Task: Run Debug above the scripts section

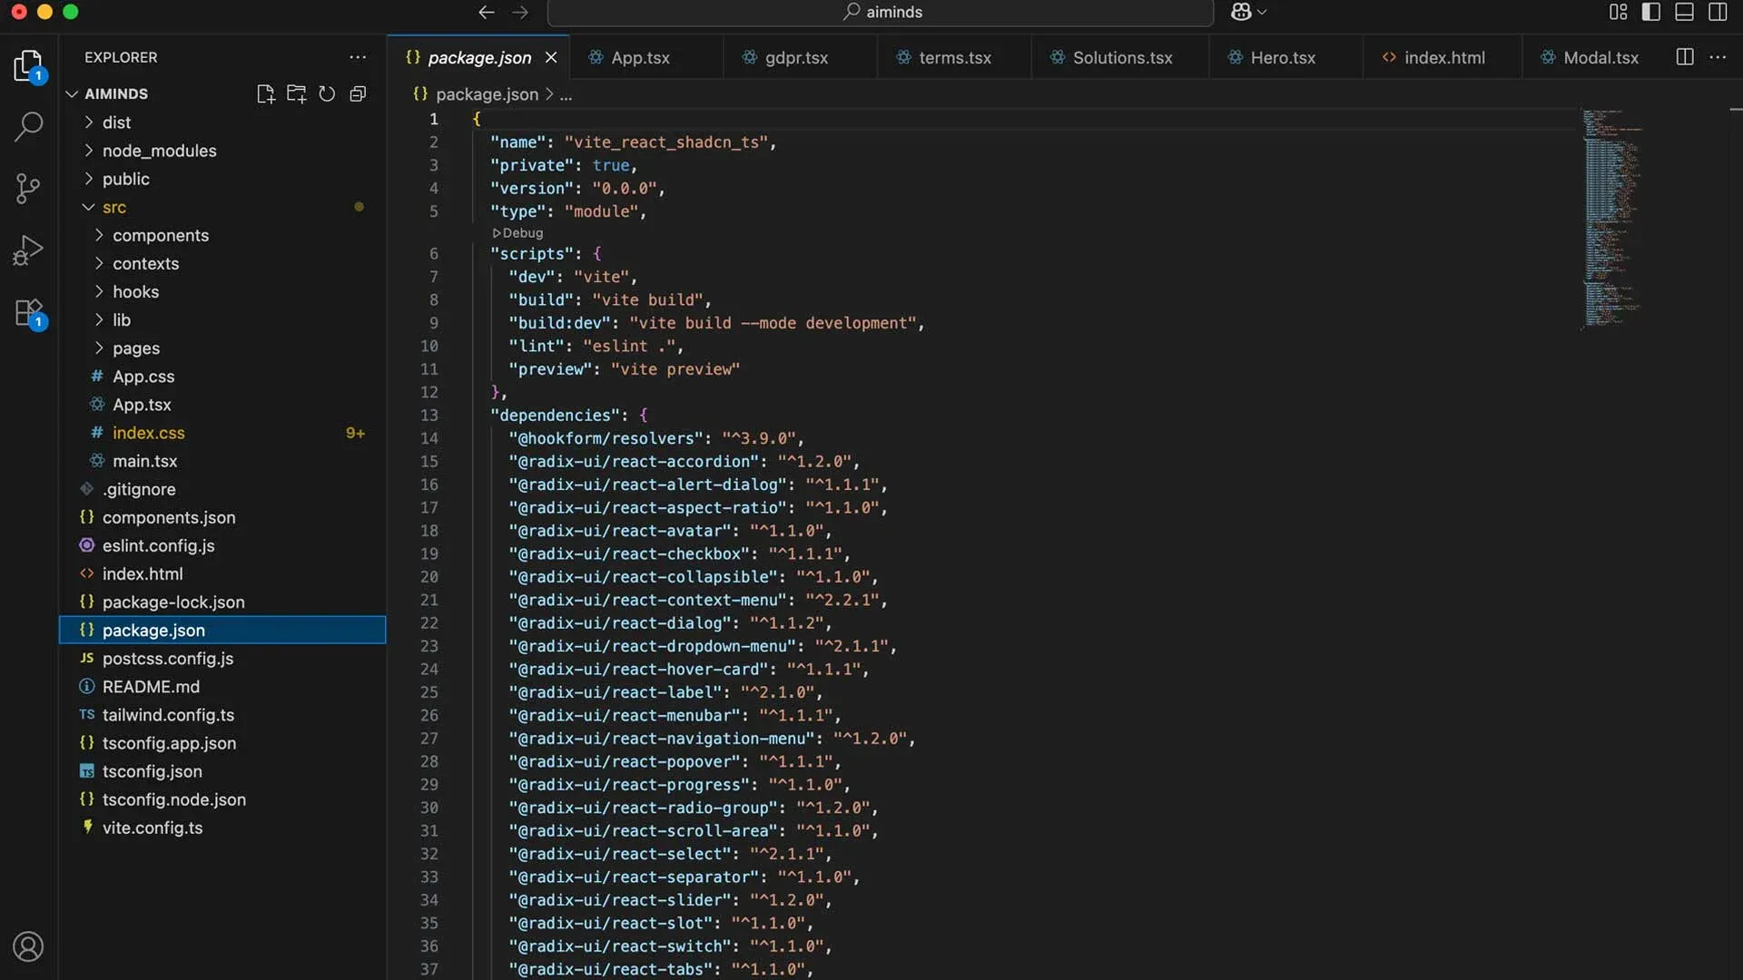Action: click(x=517, y=232)
